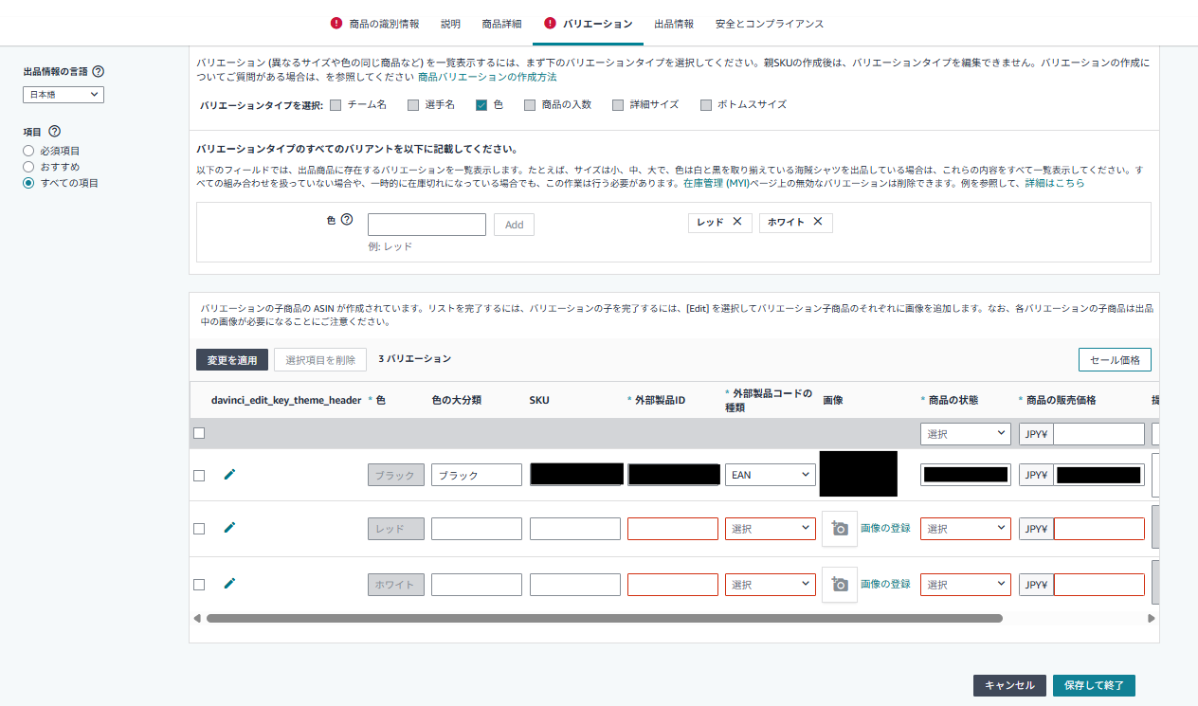Viewport: 1198px width, 706px height.
Task: Open 外部製品コードの種類 dropdown in ホワイト row
Action: (771, 585)
